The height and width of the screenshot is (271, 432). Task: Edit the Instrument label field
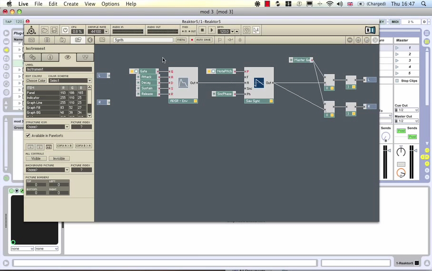tap(59, 69)
